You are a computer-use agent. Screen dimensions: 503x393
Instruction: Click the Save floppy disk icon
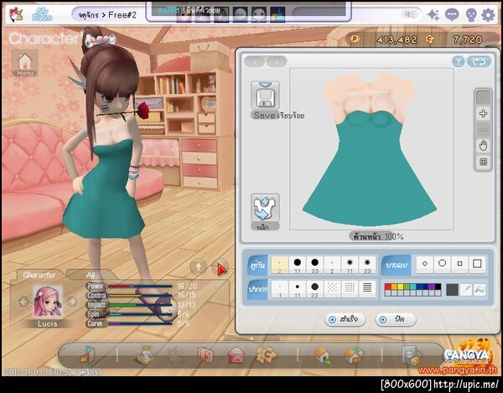[265, 96]
